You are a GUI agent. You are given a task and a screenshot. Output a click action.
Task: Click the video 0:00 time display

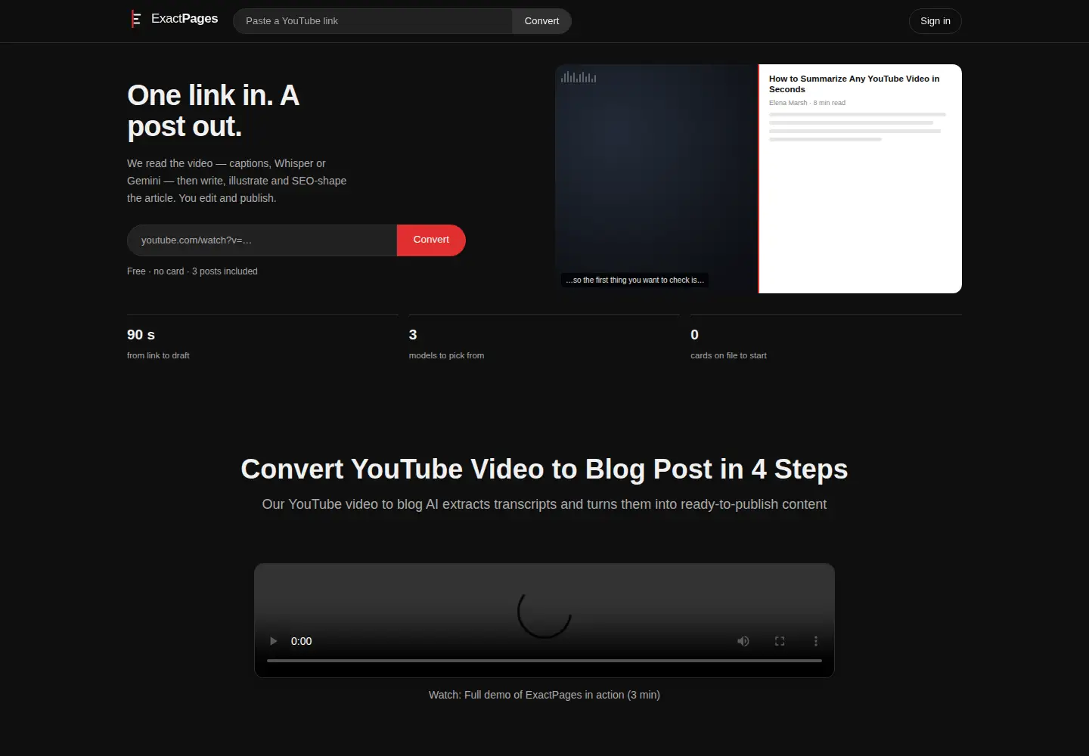pos(301,641)
